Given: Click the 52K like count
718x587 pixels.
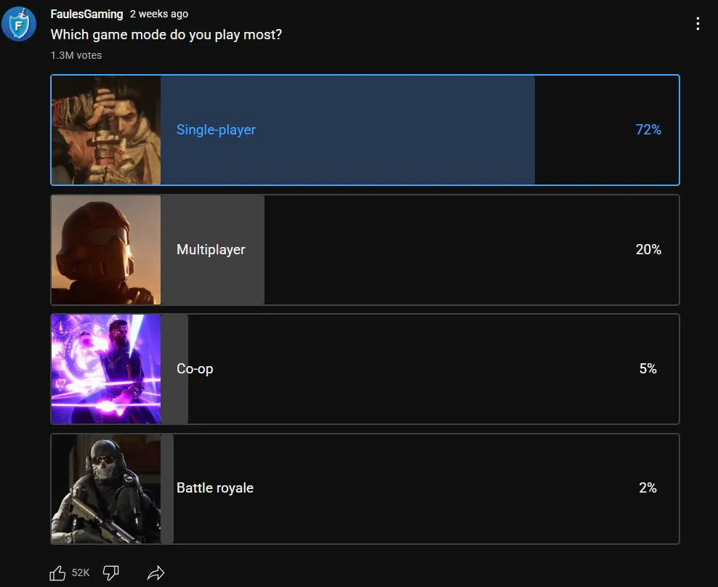Looking at the screenshot, I should (x=81, y=572).
